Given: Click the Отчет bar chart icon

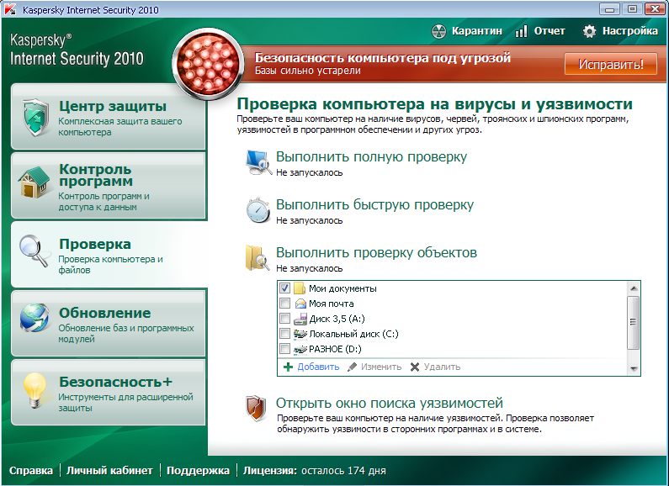Looking at the screenshot, I should [521, 31].
